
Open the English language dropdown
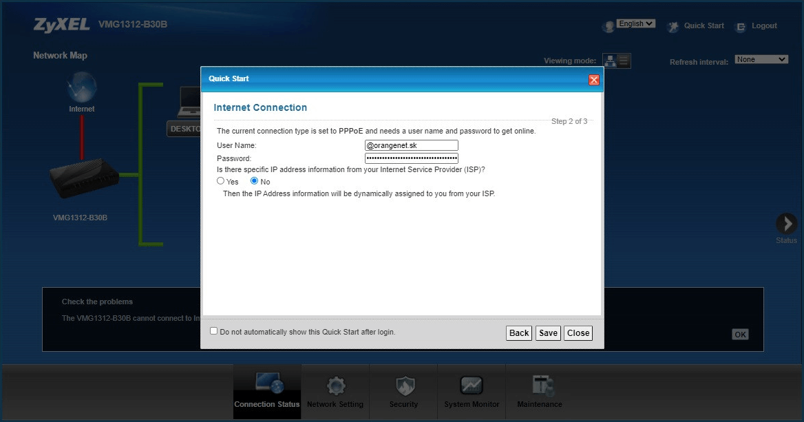(x=636, y=23)
